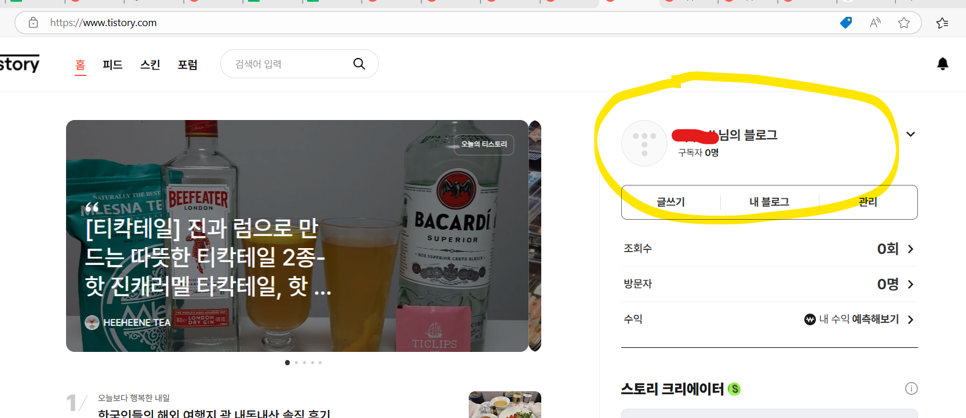Click the browser address bar URL
Image resolution: width=966 pixels, height=418 pixels.
103,23
